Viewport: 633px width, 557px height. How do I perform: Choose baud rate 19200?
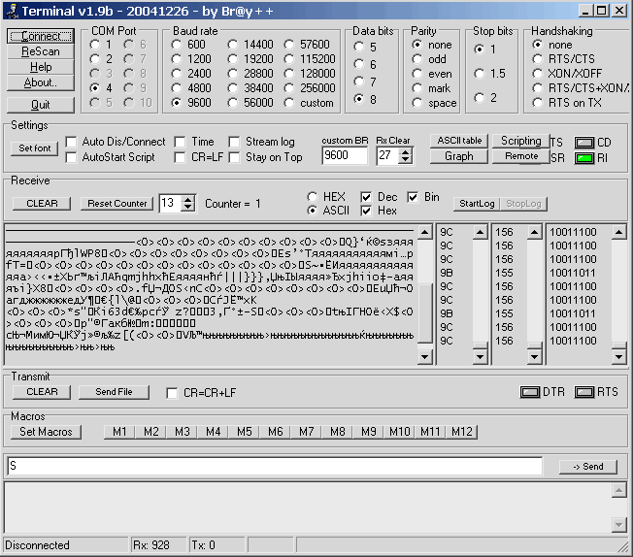(233, 59)
